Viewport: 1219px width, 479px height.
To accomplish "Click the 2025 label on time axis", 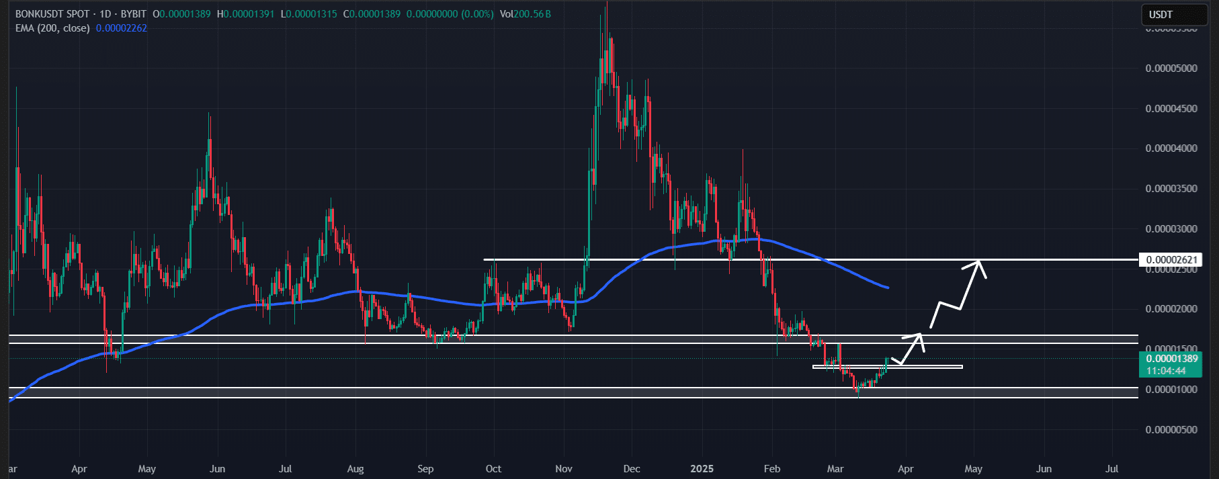I will pos(702,469).
